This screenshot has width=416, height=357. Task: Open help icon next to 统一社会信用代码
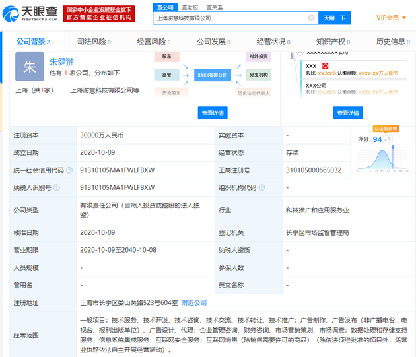tap(69, 170)
